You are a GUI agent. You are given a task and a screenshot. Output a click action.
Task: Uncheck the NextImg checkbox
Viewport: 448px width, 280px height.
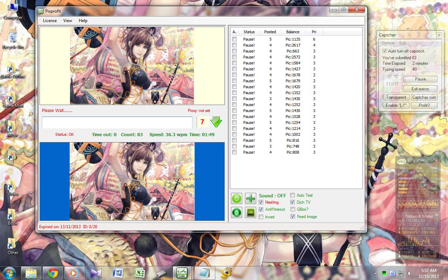[x=261, y=202]
